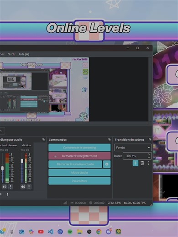
Task: Add a new scene transition
Action: pos(136,163)
